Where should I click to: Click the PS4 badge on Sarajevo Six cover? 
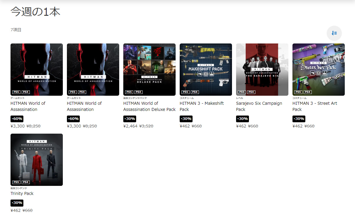coord(251,92)
